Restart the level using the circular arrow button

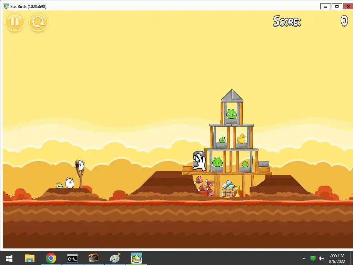click(38, 22)
